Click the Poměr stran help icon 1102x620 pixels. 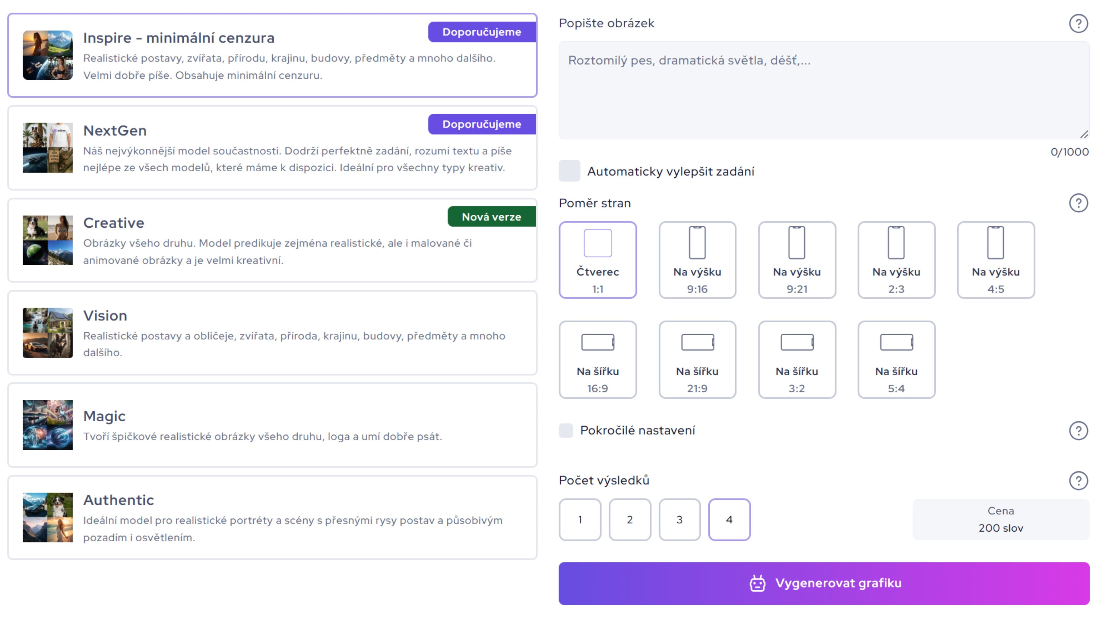pyautogui.click(x=1078, y=203)
